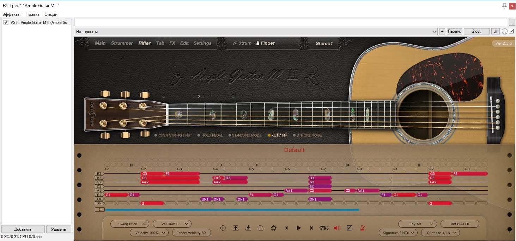516x241 pixels.
Task: Open the Velocity 100% dropdown
Action: point(149,233)
